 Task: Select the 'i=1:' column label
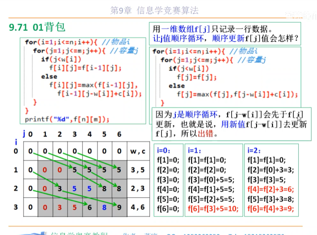[194, 151]
